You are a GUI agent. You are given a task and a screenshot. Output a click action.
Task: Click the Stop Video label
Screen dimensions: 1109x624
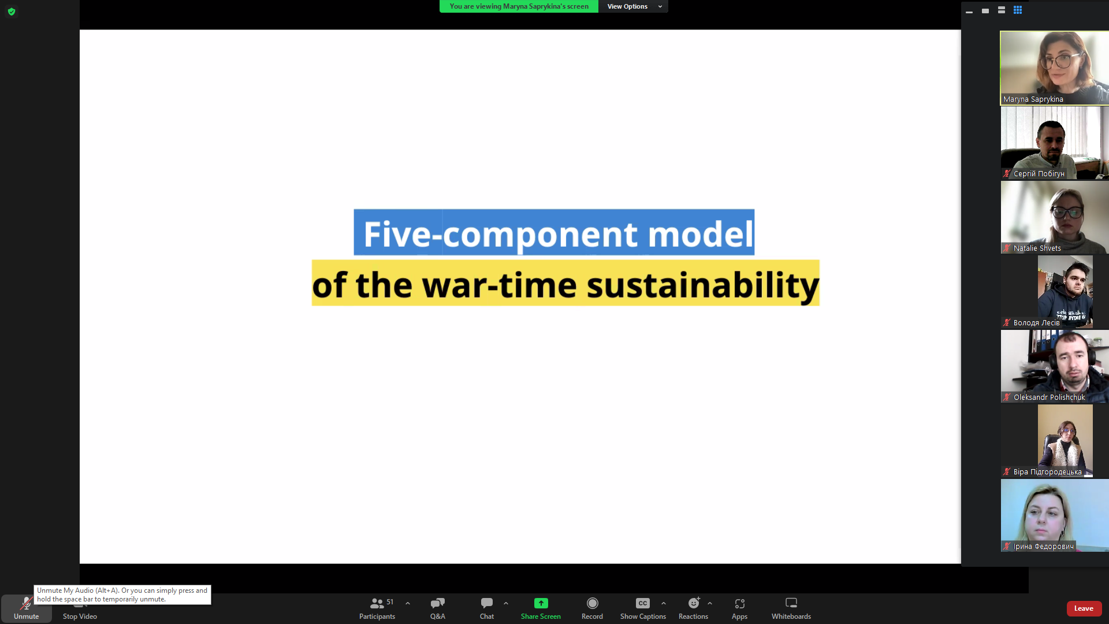80,616
